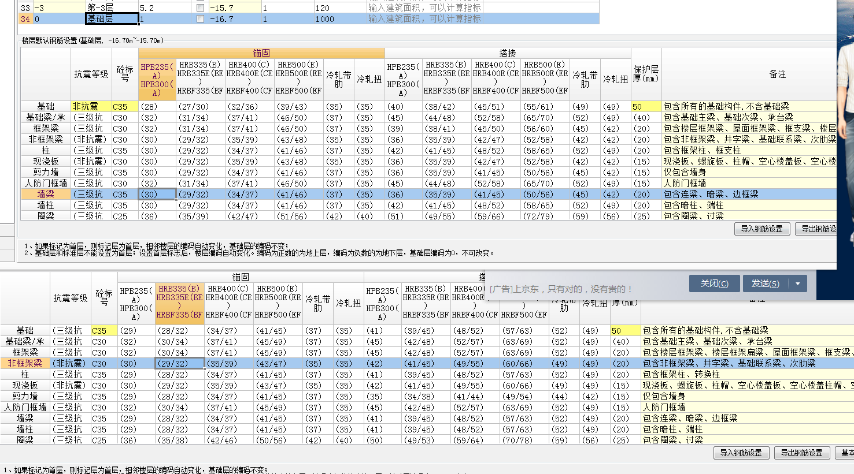The height and width of the screenshot is (474, 854).
Task: Click the 基础层 floor name edit cell
Action: point(112,19)
